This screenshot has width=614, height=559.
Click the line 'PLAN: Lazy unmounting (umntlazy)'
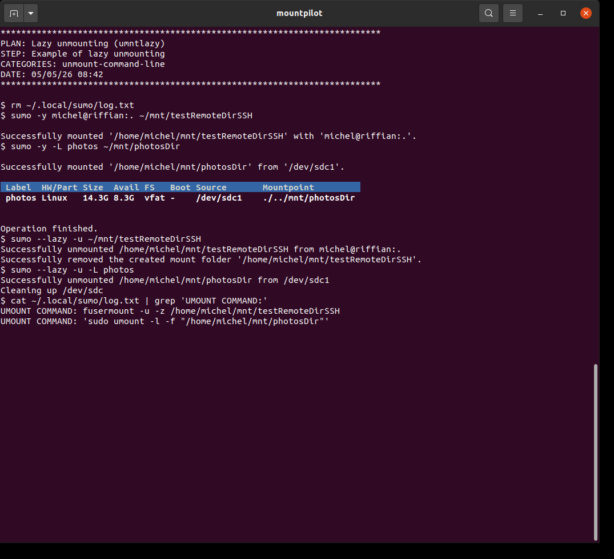83,43
